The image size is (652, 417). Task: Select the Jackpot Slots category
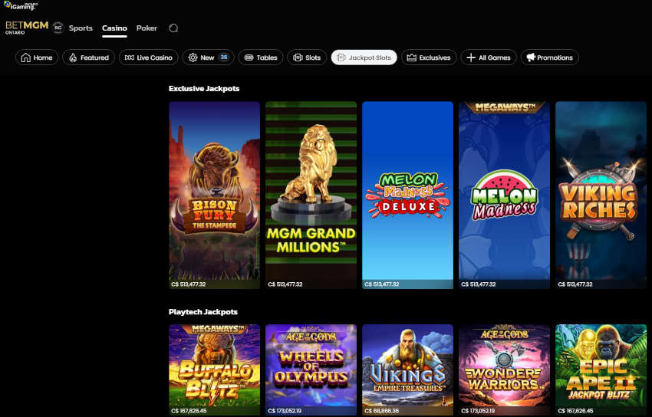(x=364, y=57)
